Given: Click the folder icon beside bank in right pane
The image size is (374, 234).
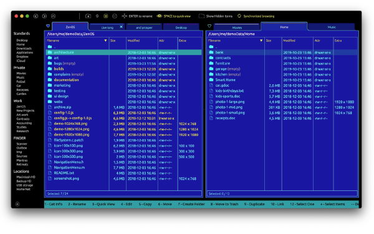Looking at the screenshot, I should pyautogui.click(x=211, y=52).
